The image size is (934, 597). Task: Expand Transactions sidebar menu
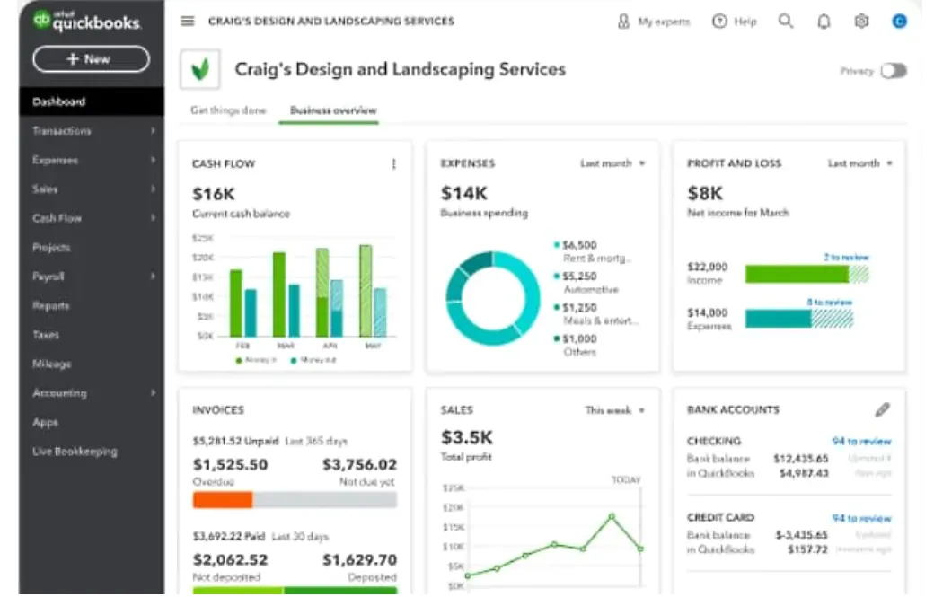click(x=92, y=131)
